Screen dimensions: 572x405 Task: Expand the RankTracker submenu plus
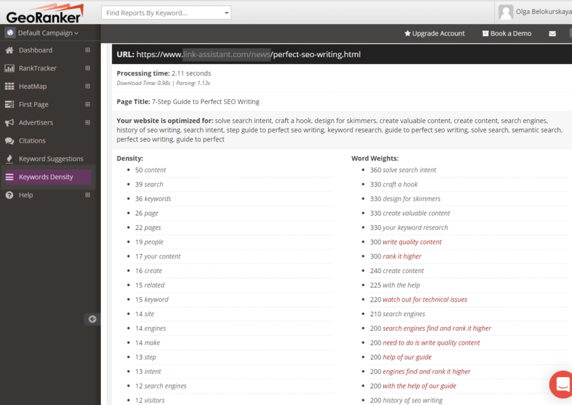(x=88, y=68)
